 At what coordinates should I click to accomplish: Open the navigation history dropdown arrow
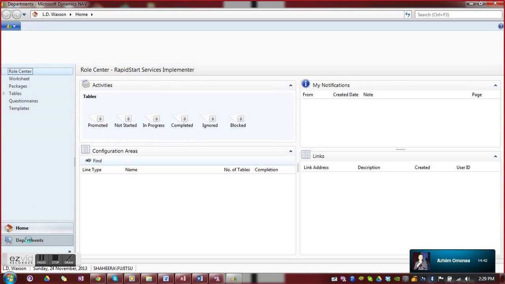[24, 15]
